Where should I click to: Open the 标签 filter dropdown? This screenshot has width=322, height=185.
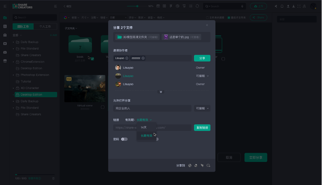(75, 17)
